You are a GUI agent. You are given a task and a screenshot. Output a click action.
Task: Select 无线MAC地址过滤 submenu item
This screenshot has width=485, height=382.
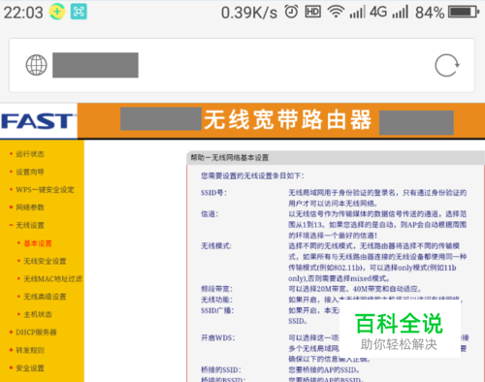[53, 279]
